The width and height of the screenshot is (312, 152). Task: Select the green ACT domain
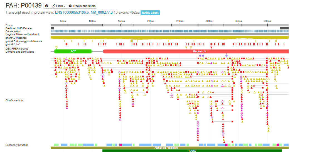pyautogui.click(x=73, y=52)
